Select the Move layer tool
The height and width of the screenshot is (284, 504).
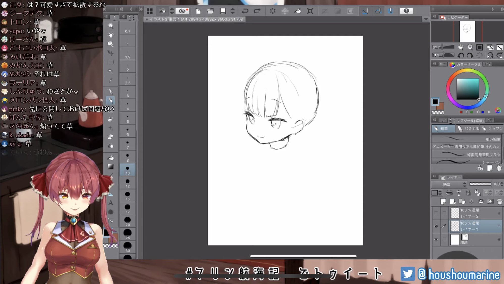111,53
